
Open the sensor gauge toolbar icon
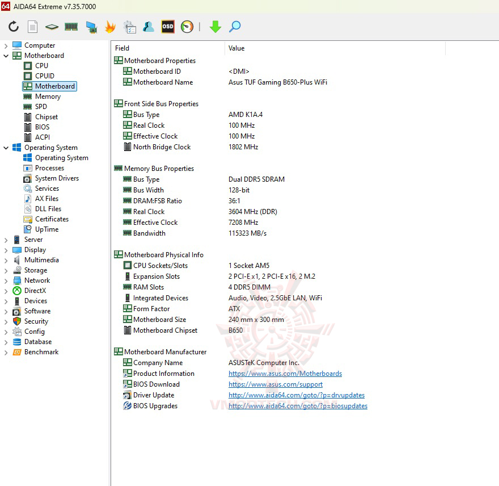tap(187, 27)
